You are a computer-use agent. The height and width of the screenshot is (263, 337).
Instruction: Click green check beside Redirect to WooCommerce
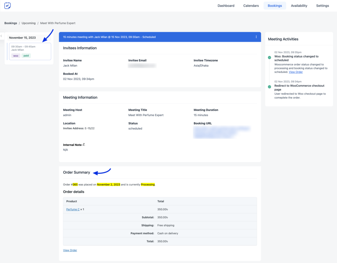tap(270, 87)
